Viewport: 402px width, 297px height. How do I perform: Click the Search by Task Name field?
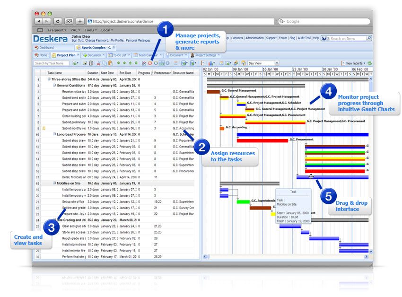pyautogui.click(x=51, y=63)
